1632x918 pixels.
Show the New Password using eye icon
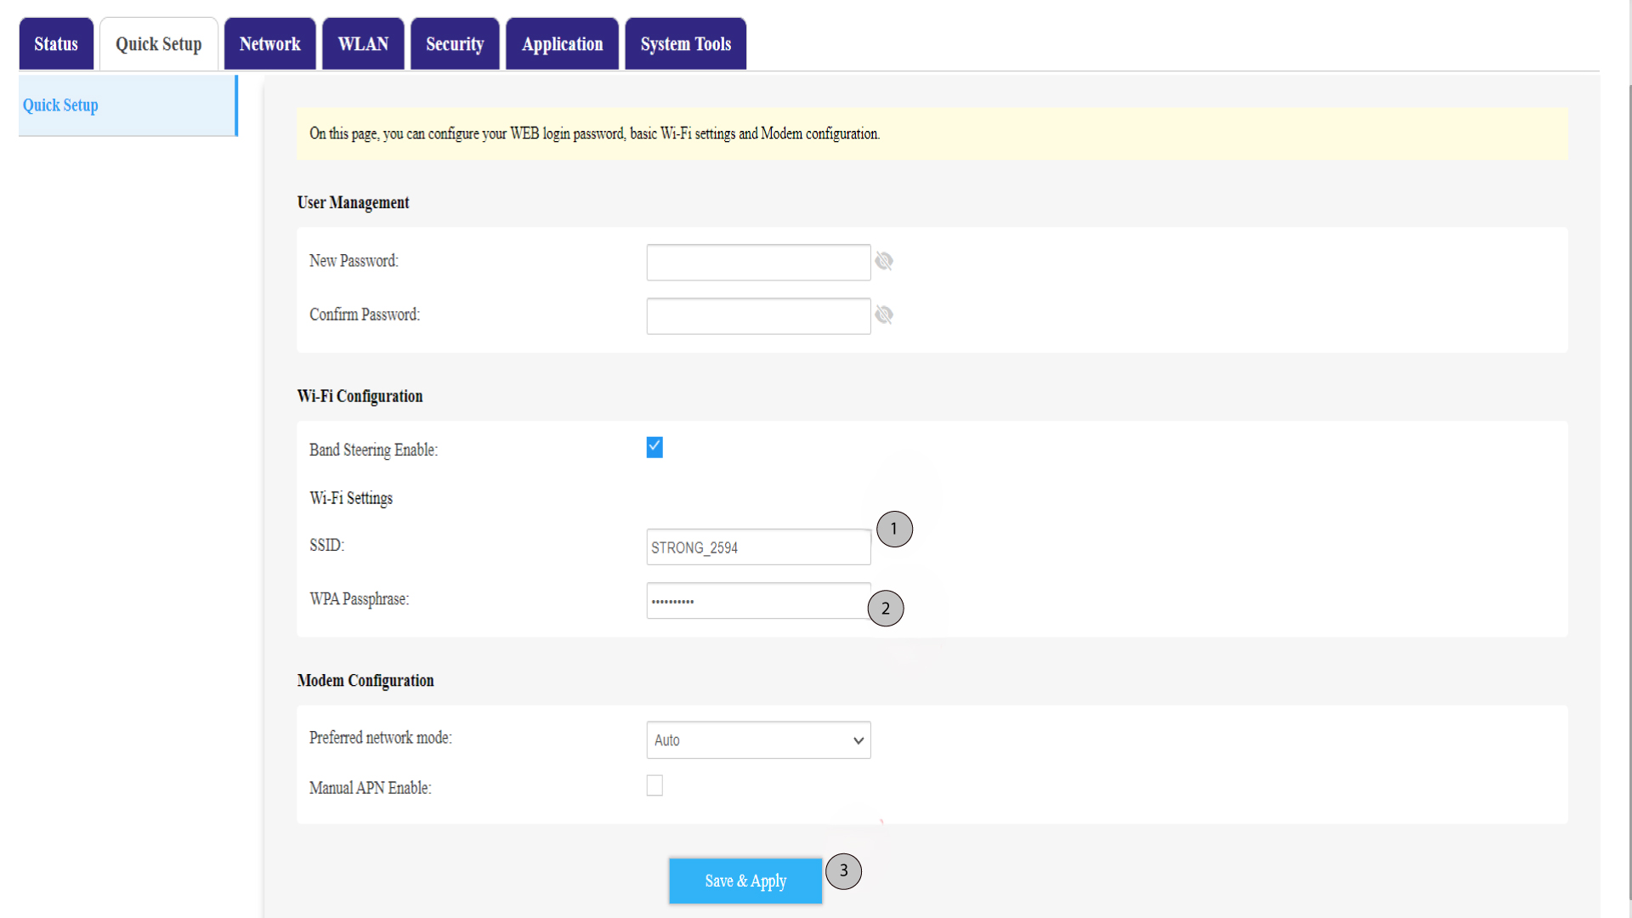pos(884,261)
